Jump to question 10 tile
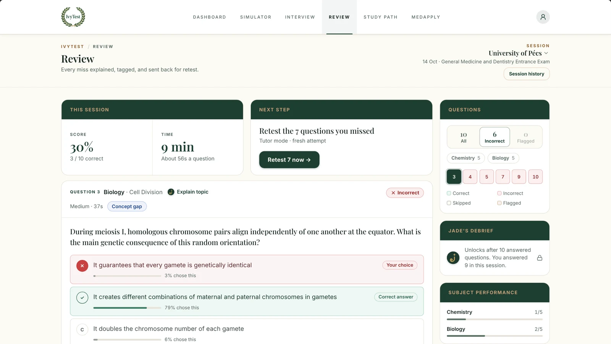The image size is (611, 344). tap(535, 177)
